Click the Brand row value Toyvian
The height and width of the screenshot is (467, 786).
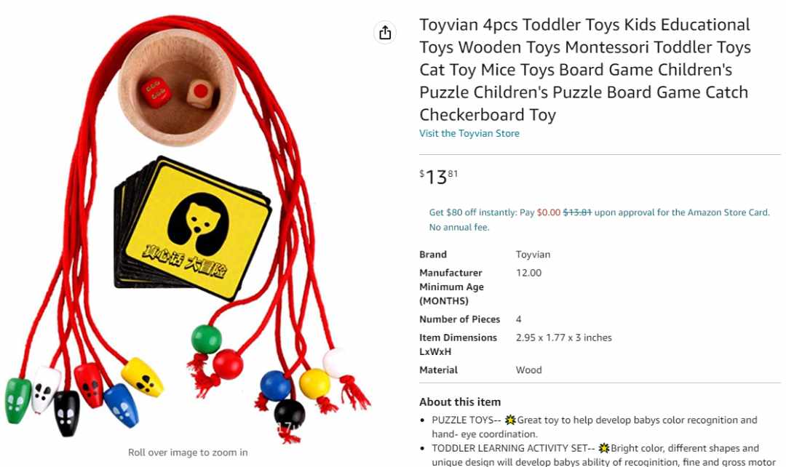(533, 255)
